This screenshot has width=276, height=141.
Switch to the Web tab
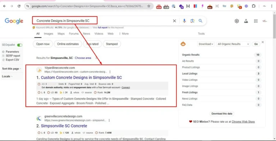click(x=111, y=34)
